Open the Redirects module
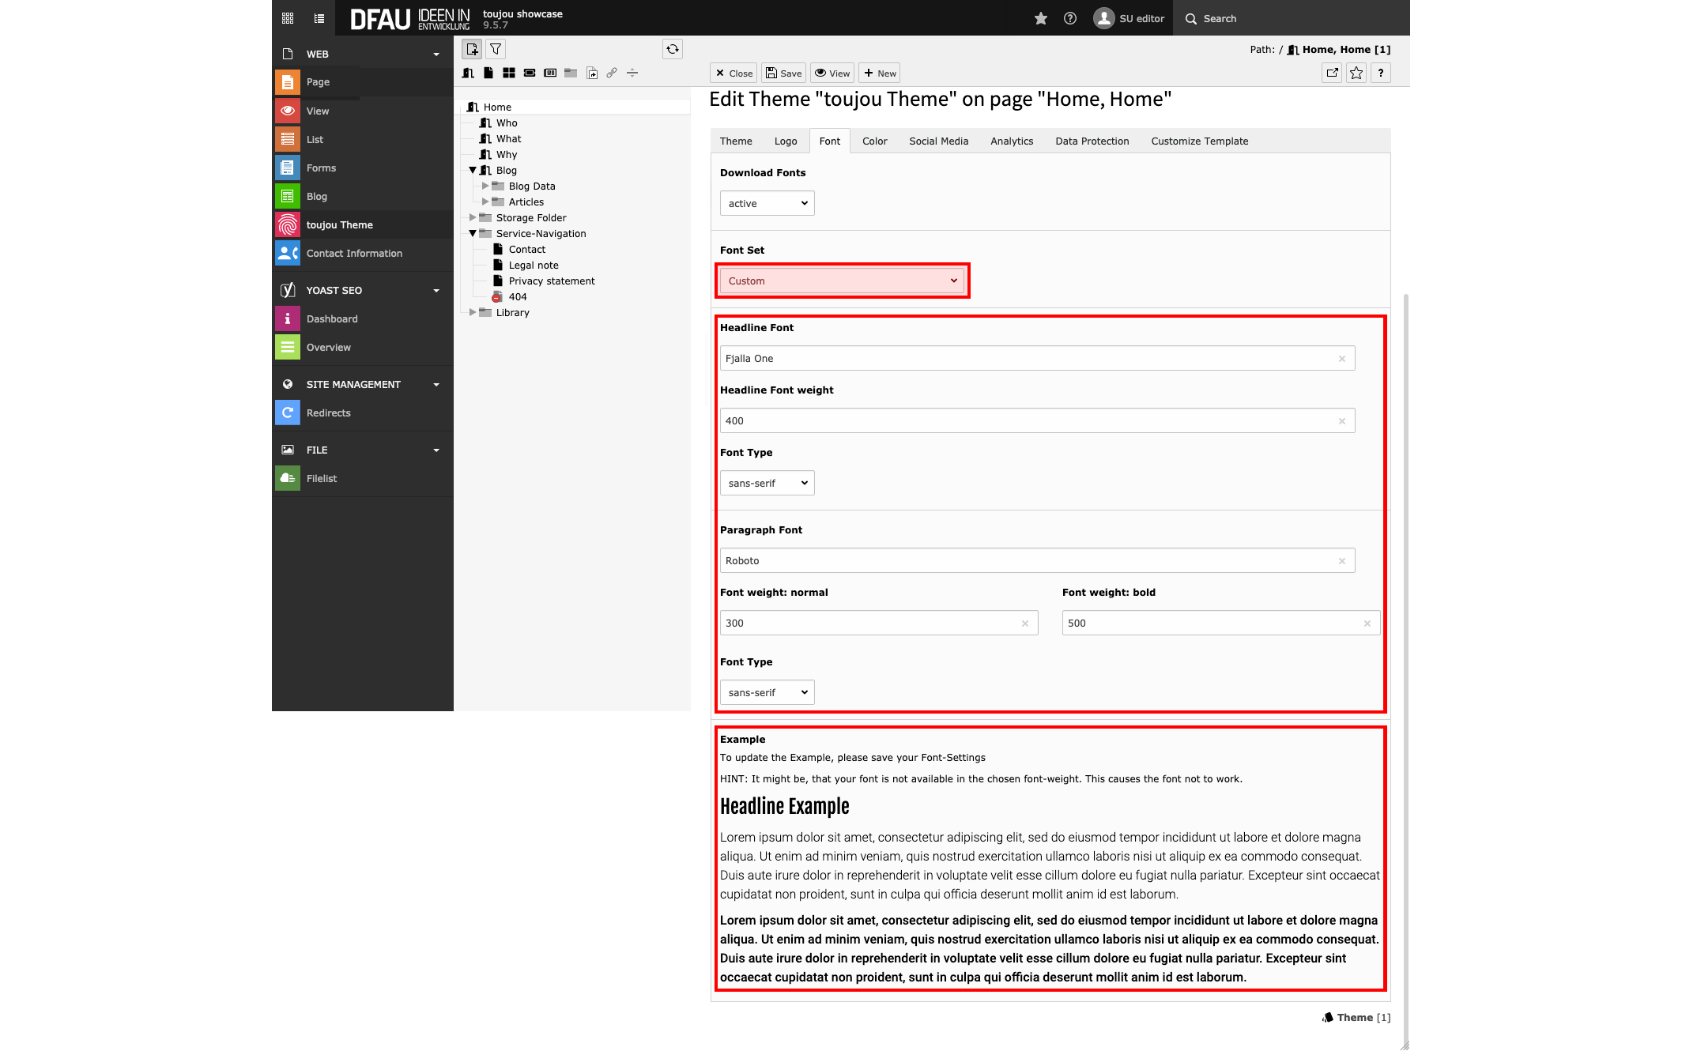Image resolution: width=1682 pixels, height=1051 pixels. coord(363,412)
